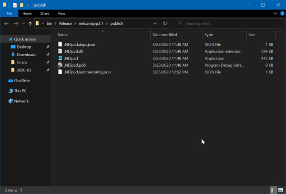
Task: Select the .NETpad.deps.json file
Action: (80, 44)
